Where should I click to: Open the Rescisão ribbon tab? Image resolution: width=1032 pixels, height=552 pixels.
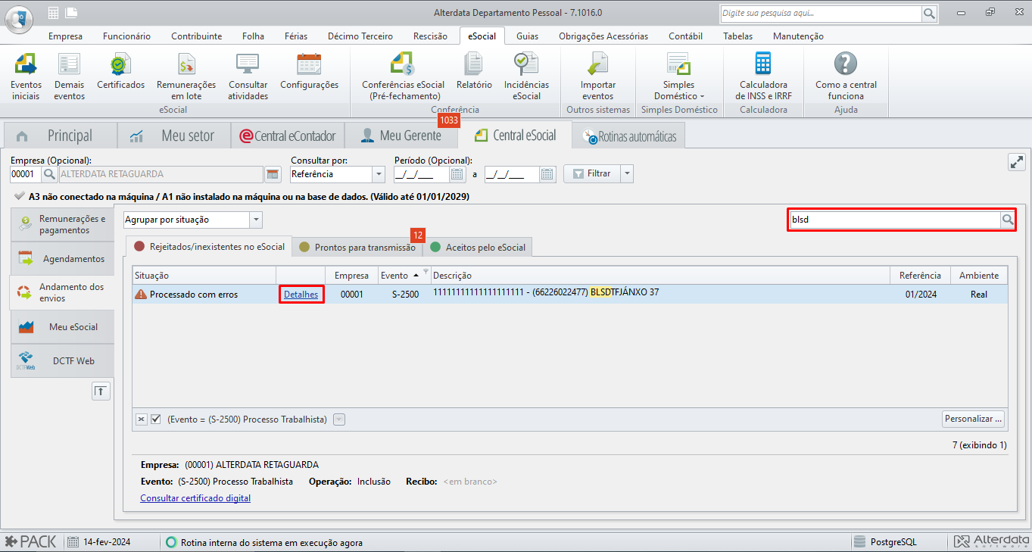(x=430, y=36)
